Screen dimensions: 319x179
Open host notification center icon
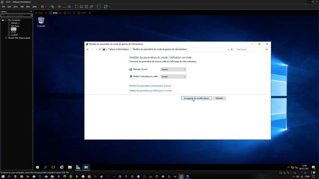(314, 177)
